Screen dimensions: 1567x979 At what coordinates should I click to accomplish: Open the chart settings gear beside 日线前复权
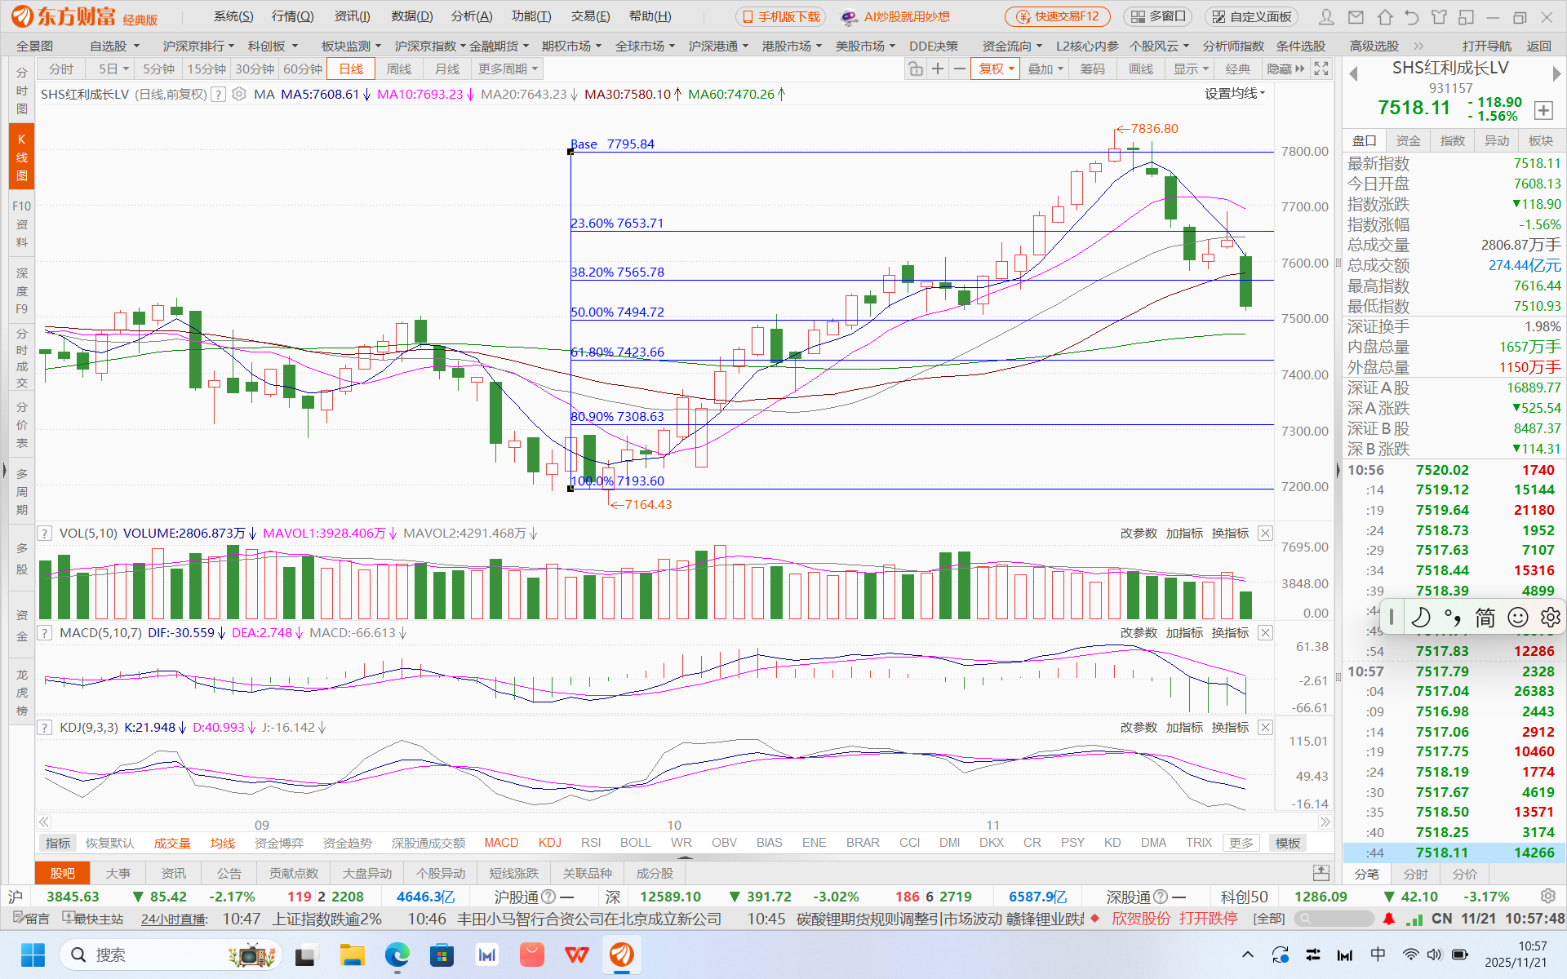tap(239, 95)
